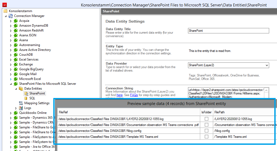Click the Data Entities folder icon
This screenshot has height=151, width=277.
21,89
